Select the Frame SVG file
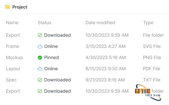Image resolution: width=169 pixels, height=105 pixels. point(13,46)
